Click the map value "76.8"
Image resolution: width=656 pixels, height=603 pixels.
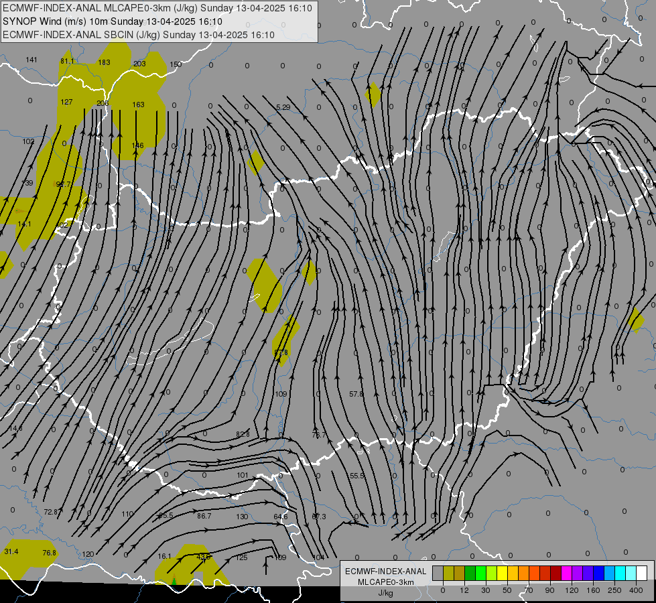point(50,553)
